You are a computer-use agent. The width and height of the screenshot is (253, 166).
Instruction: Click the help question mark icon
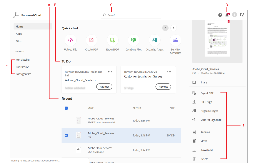click(x=220, y=15)
